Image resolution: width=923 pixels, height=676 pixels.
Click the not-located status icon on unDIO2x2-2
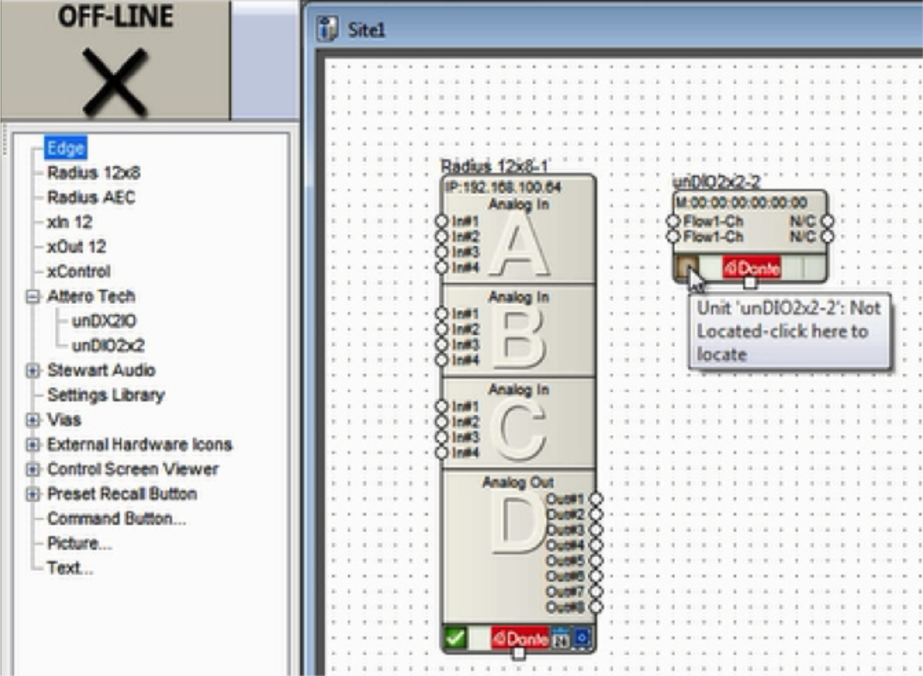[x=686, y=269]
